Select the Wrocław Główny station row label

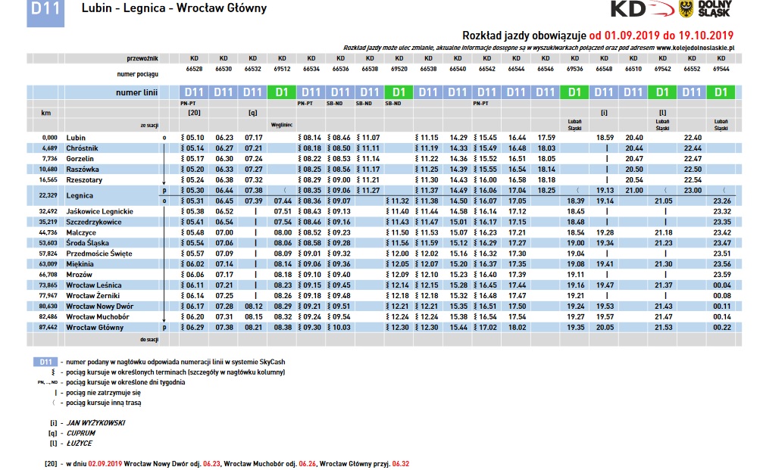click(x=95, y=328)
